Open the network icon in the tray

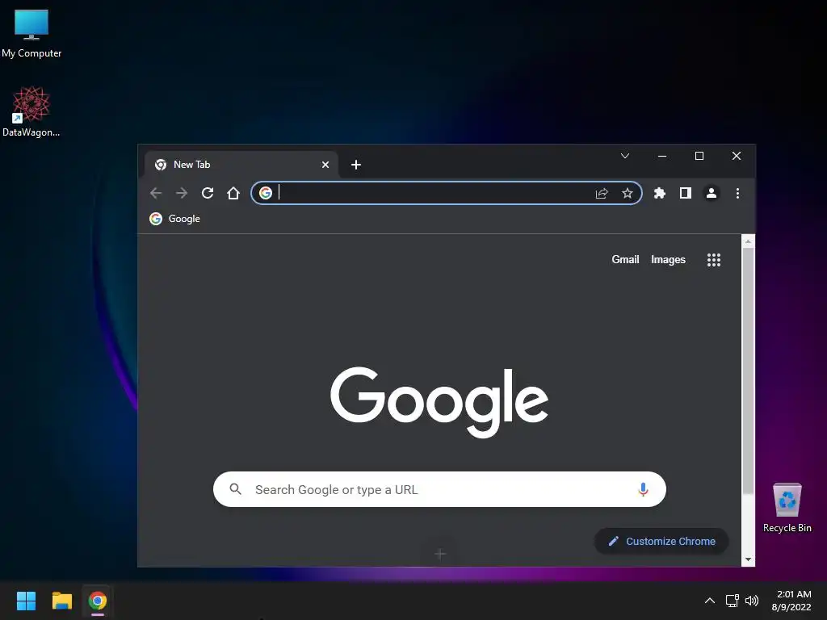(732, 601)
